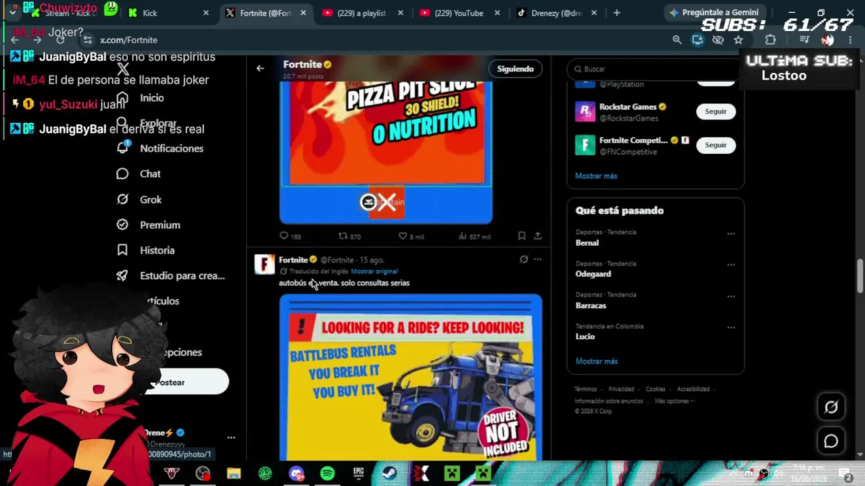
Task: Open OBS Studio from the taskbar
Action: (x=203, y=474)
